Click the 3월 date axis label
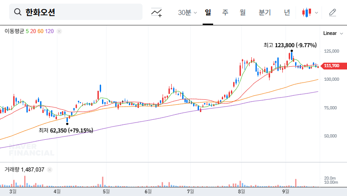The height and width of the screenshot is (196, 347). click(13, 191)
